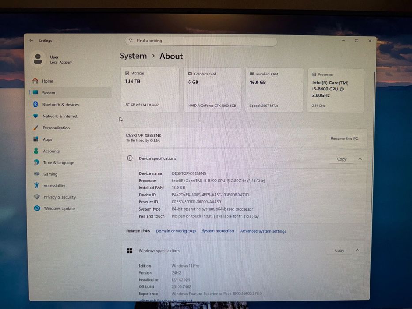The width and height of the screenshot is (412, 309).
Task: Click the Time & language globe icon
Action: (37, 162)
